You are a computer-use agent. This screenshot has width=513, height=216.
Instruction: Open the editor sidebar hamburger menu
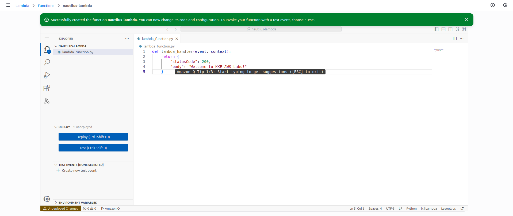point(47,39)
